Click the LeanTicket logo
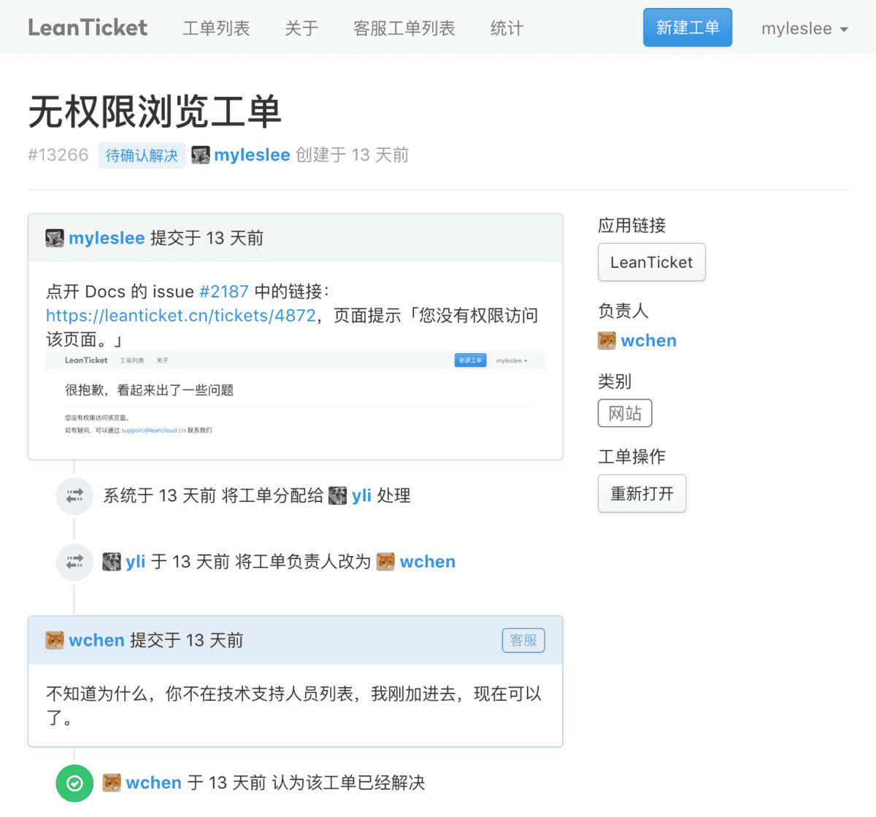The width and height of the screenshot is (876, 817). click(88, 28)
